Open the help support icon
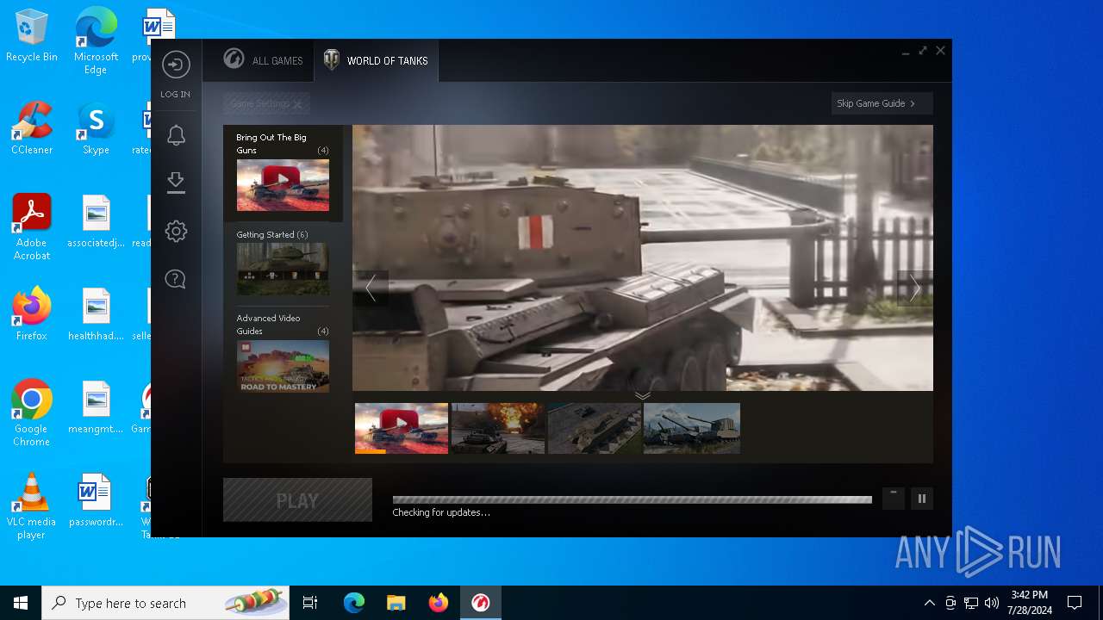Screen dimensions: 1103x620 [x=176, y=279]
